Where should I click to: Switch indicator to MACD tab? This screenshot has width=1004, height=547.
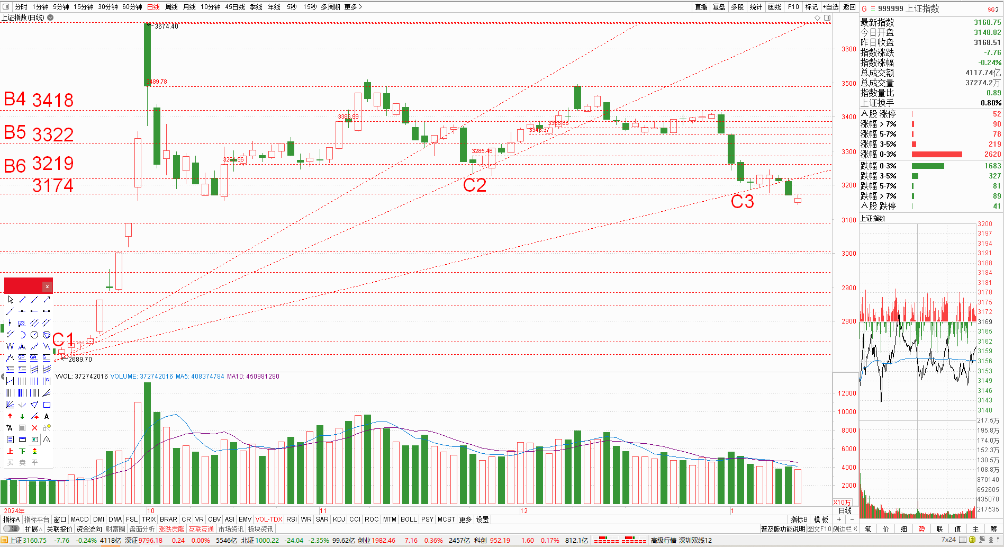79,519
